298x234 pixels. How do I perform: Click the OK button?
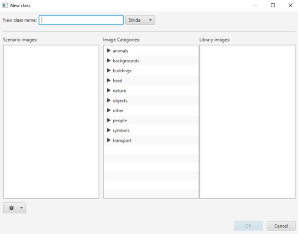pos(248,226)
